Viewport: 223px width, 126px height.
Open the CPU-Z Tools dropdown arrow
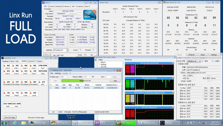pos(85,55)
